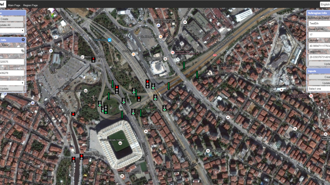Open the Region Page menu item
330x185 pixels.
[30, 5]
